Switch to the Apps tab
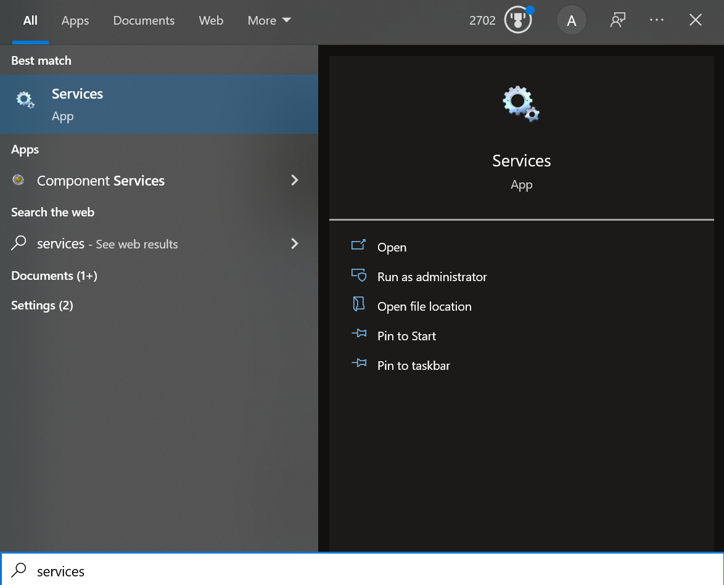Screen dimensions: 724x585 pos(75,20)
